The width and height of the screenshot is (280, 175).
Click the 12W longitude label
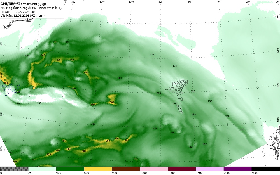tap(102, 2)
